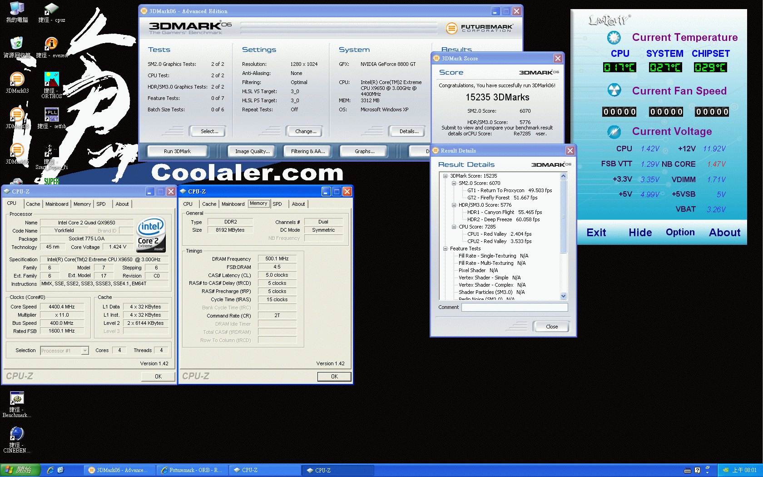Click the Current Fan Speed fan icon
Viewport: 763px width, 477px height.
click(614, 90)
